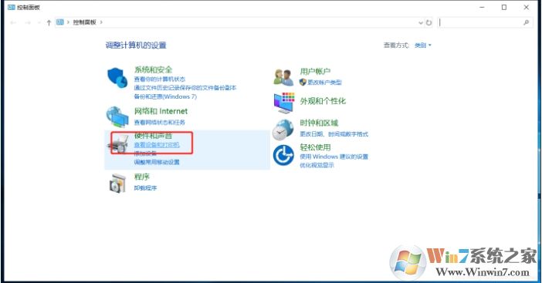542x283 pixels.
Task: Open the 轻松使用 category heading
Action: pos(315,147)
